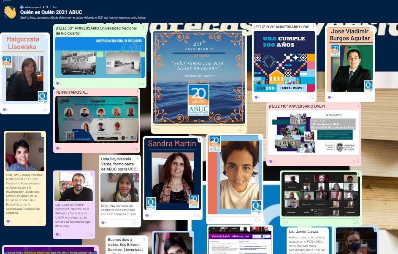Open the video meeting grid screenshot
The image size is (398, 254).
click(321, 195)
